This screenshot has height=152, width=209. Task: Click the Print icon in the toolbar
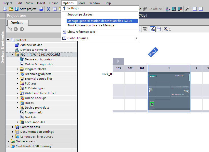click(41, 9)
